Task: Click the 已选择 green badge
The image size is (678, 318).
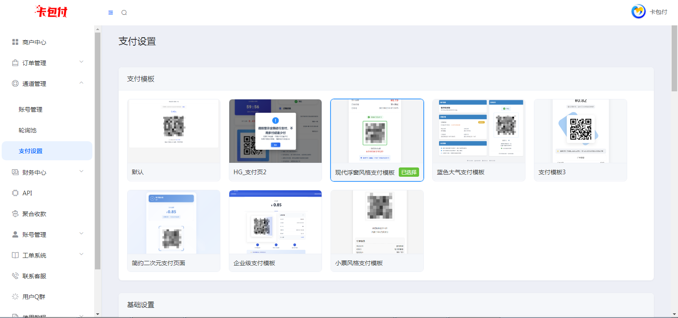Action: (409, 173)
